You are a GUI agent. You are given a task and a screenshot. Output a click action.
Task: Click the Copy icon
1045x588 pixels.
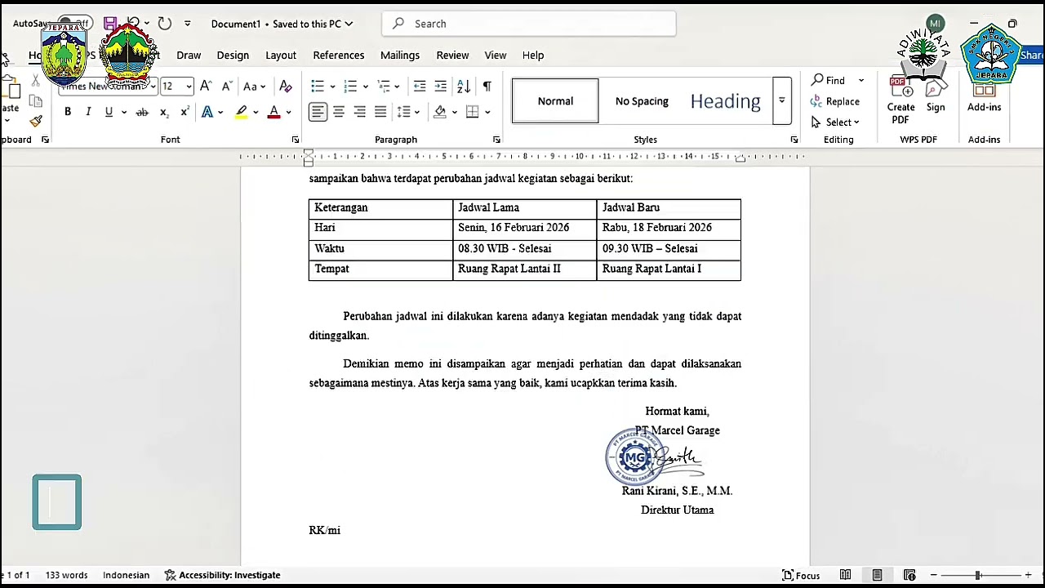click(x=35, y=100)
